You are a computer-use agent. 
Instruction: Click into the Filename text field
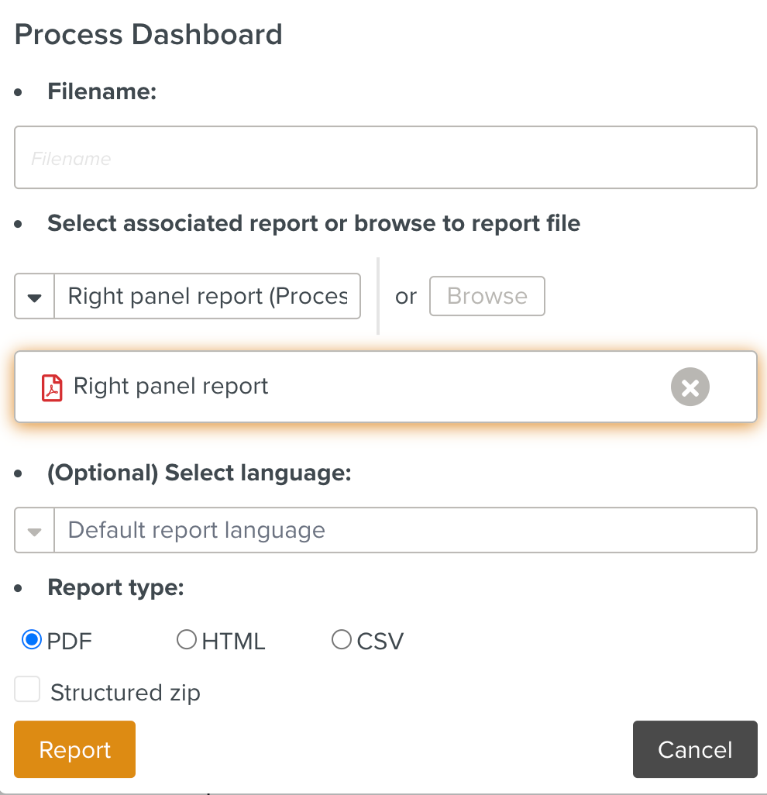tap(385, 158)
